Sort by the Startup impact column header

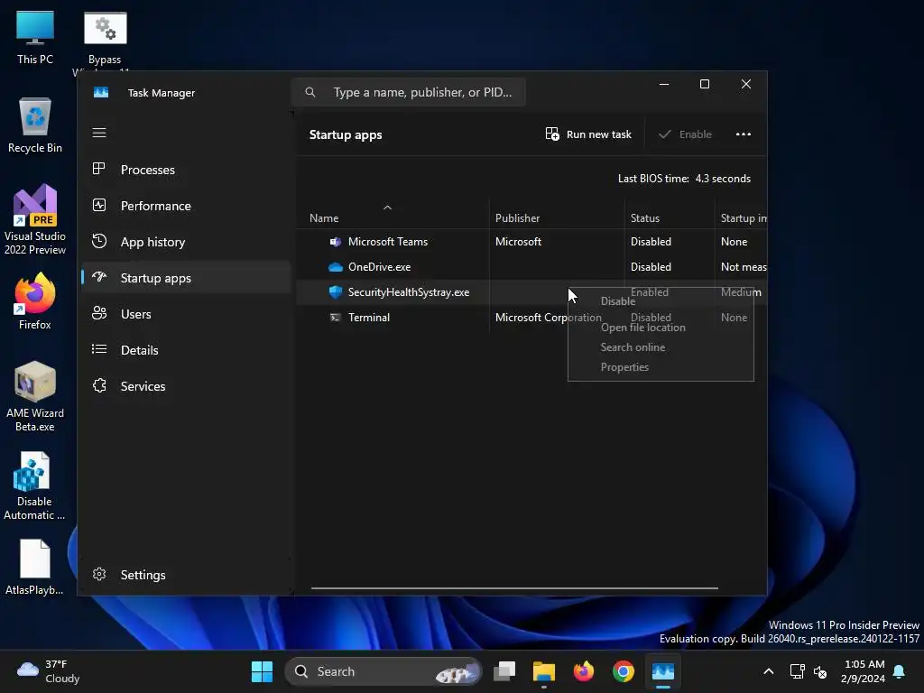[744, 218]
